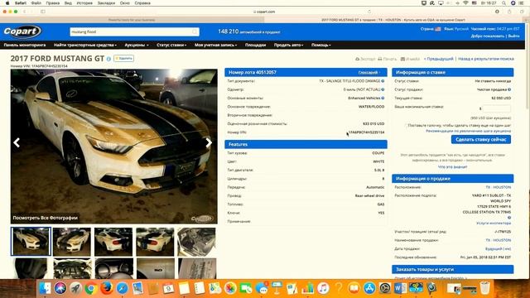Click the Safari page reload icon

369,12
